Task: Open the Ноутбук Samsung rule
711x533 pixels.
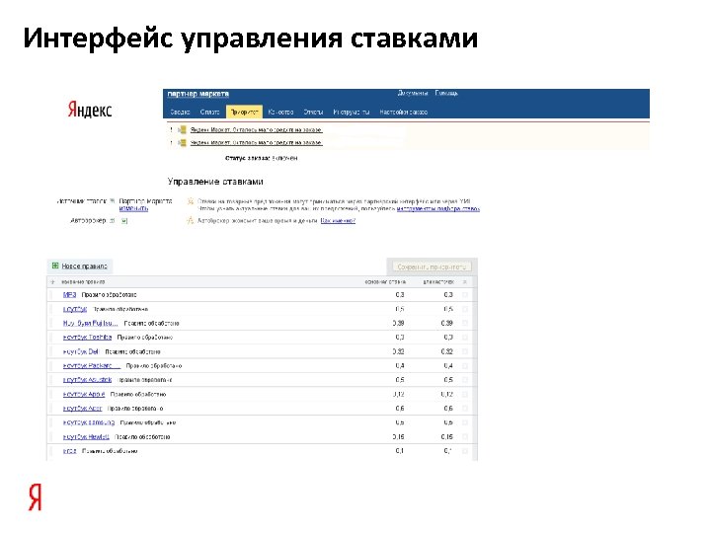Action: pyautogui.click(x=89, y=422)
